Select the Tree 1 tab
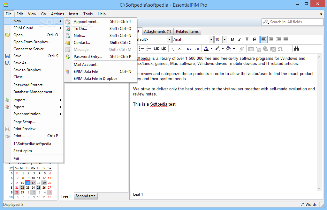This screenshot has width=327, height=210. coord(66,196)
